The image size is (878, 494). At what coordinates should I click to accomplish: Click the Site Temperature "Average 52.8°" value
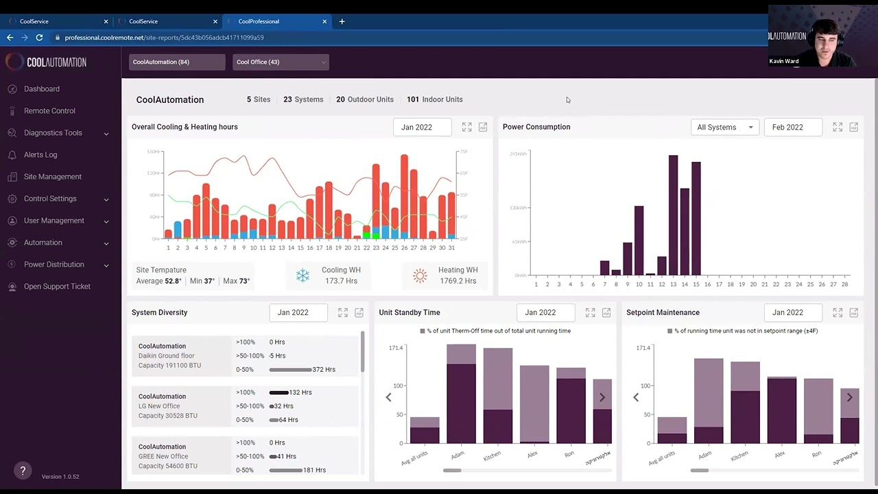point(159,281)
